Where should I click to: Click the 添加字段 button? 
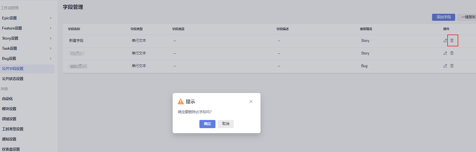tap(444, 17)
